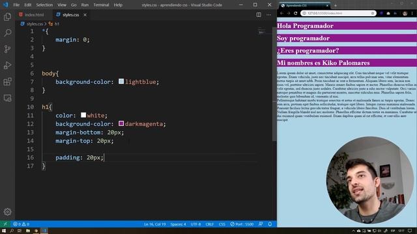417x234 pixels.
Task: Click the browser forward arrow
Action: 289,13
